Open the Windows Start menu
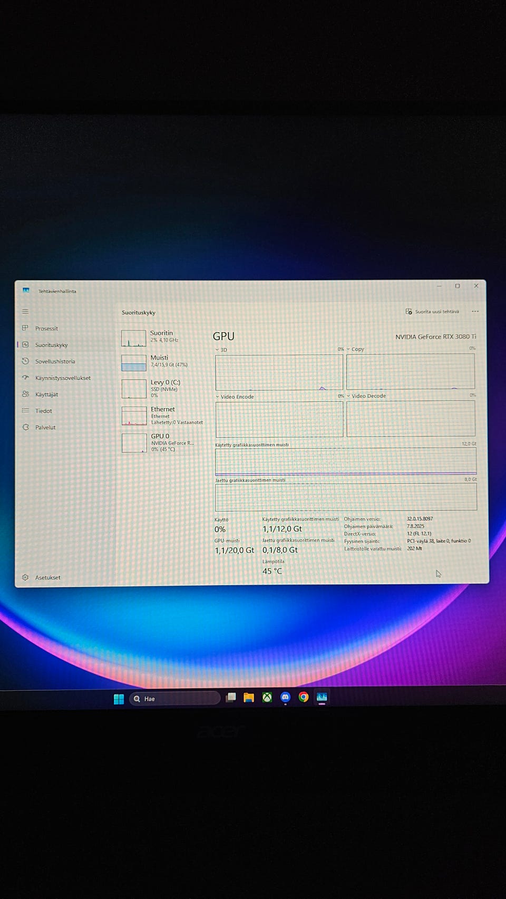 (x=119, y=699)
